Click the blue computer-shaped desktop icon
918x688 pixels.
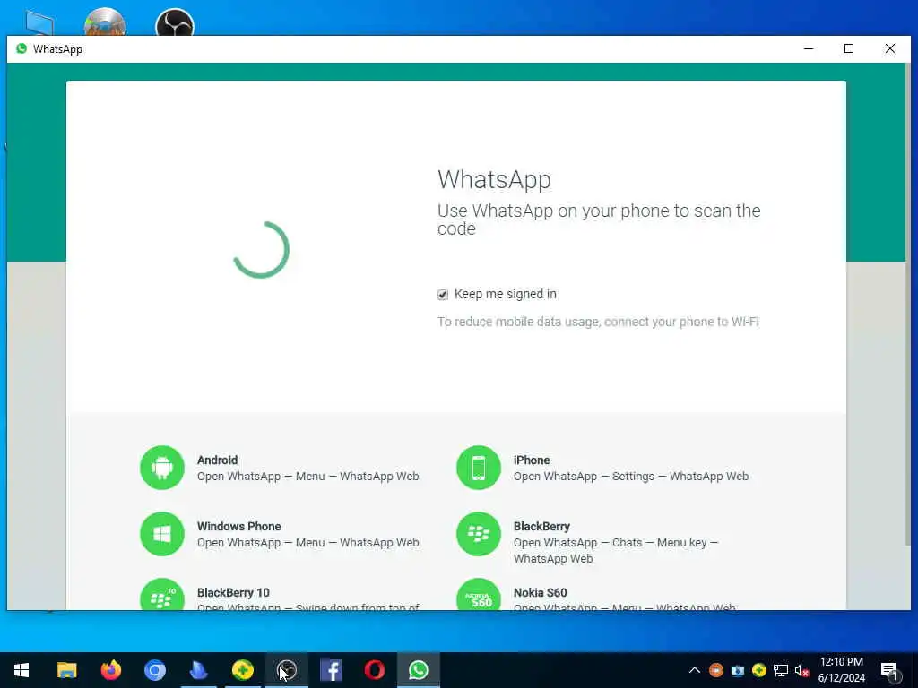click(39, 23)
